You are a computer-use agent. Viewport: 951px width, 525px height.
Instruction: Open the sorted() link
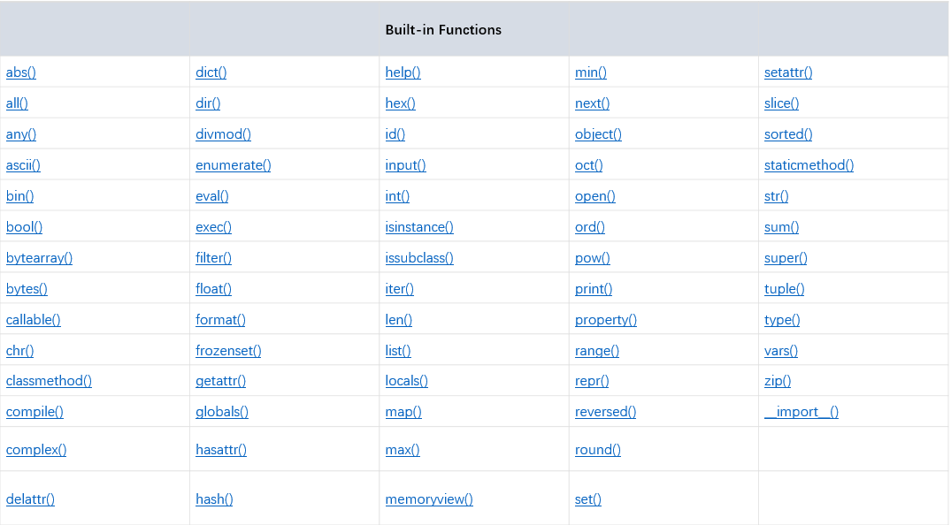click(788, 134)
